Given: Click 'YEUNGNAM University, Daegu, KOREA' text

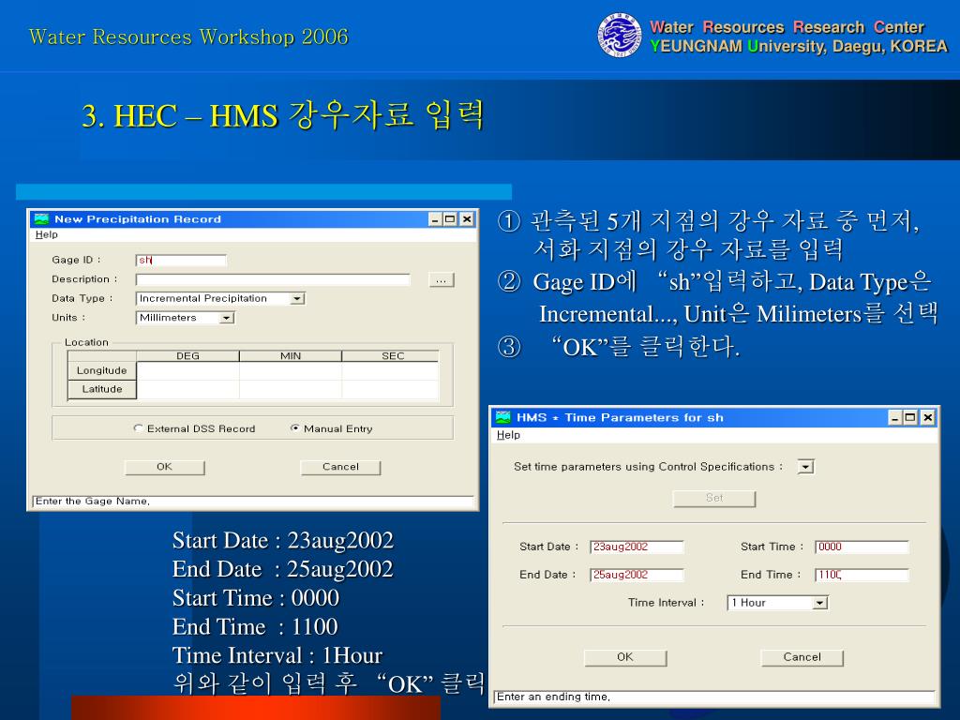Looking at the screenshot, I should coord(799,47).
